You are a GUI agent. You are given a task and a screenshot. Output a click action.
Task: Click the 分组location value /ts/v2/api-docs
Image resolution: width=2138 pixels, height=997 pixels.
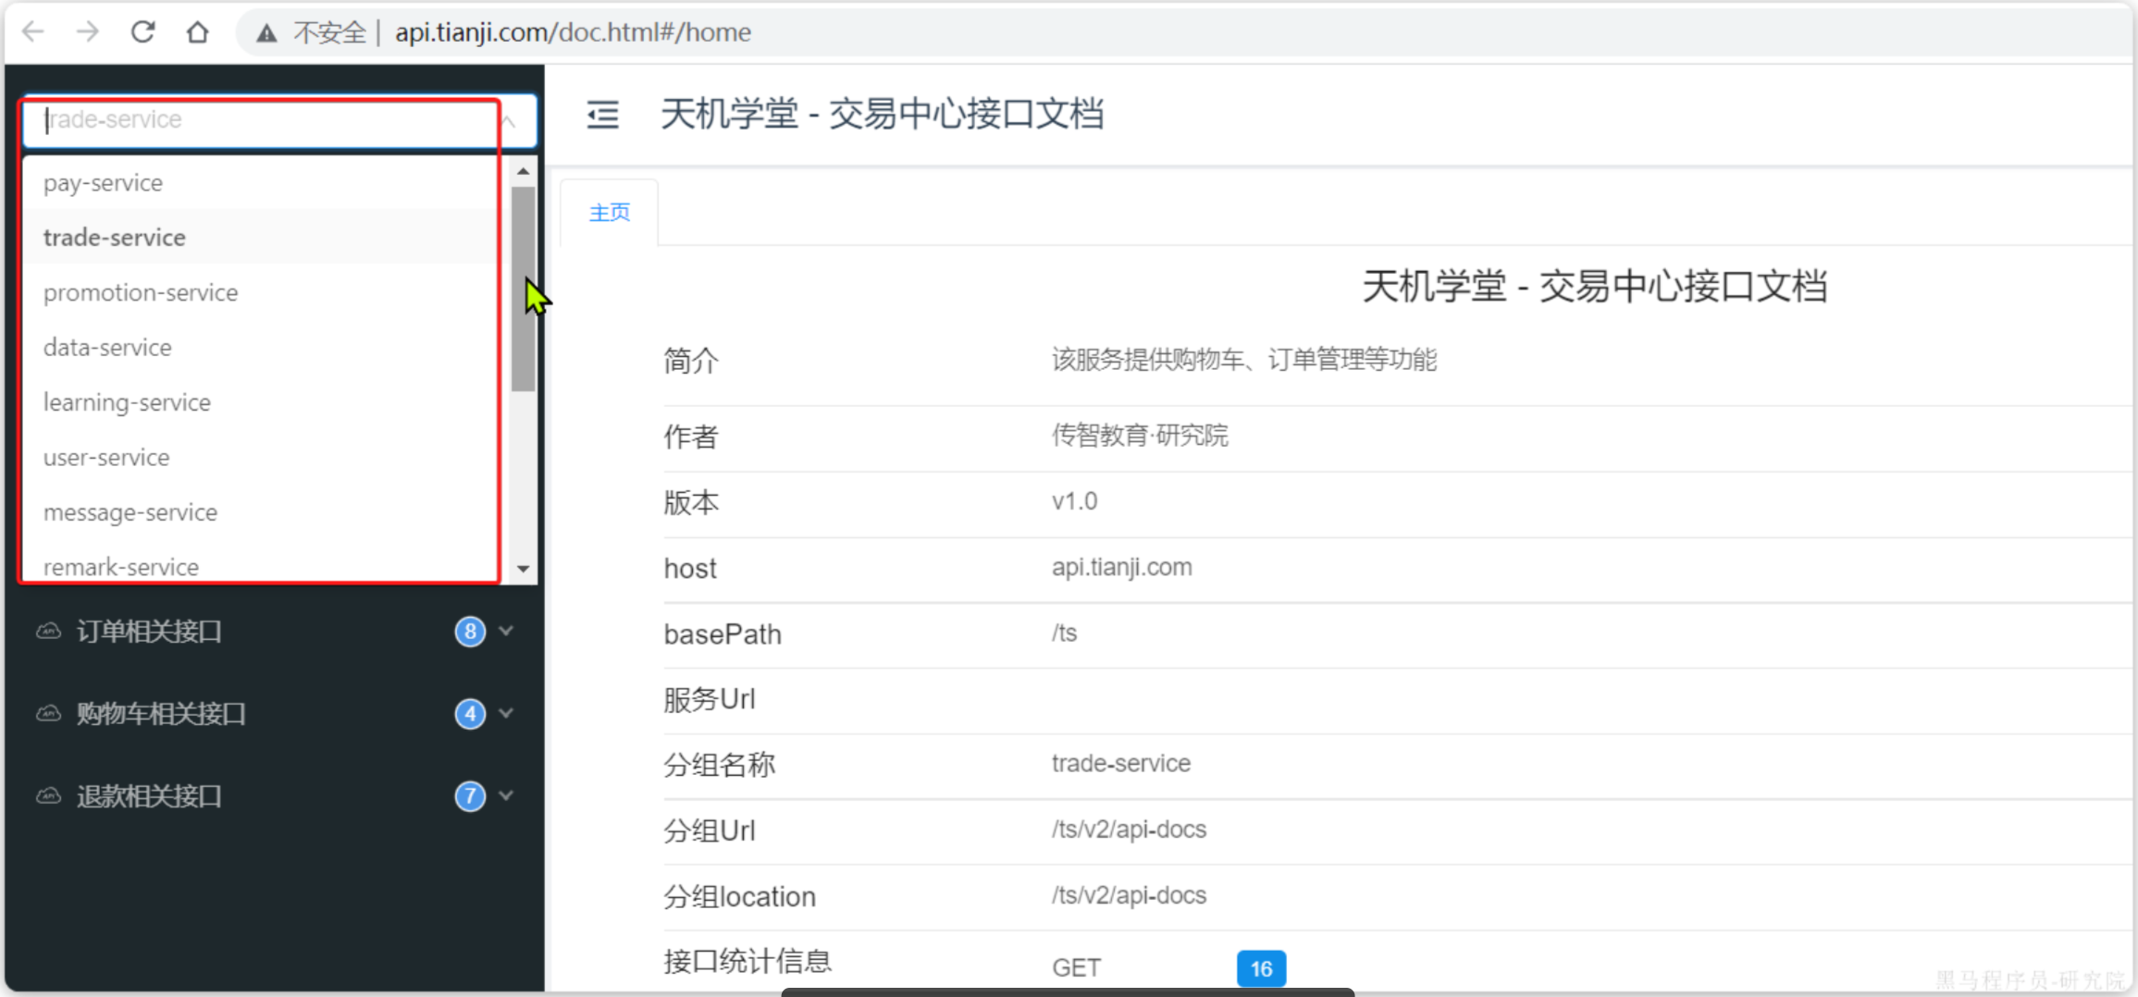click(x=1129, y=895)
